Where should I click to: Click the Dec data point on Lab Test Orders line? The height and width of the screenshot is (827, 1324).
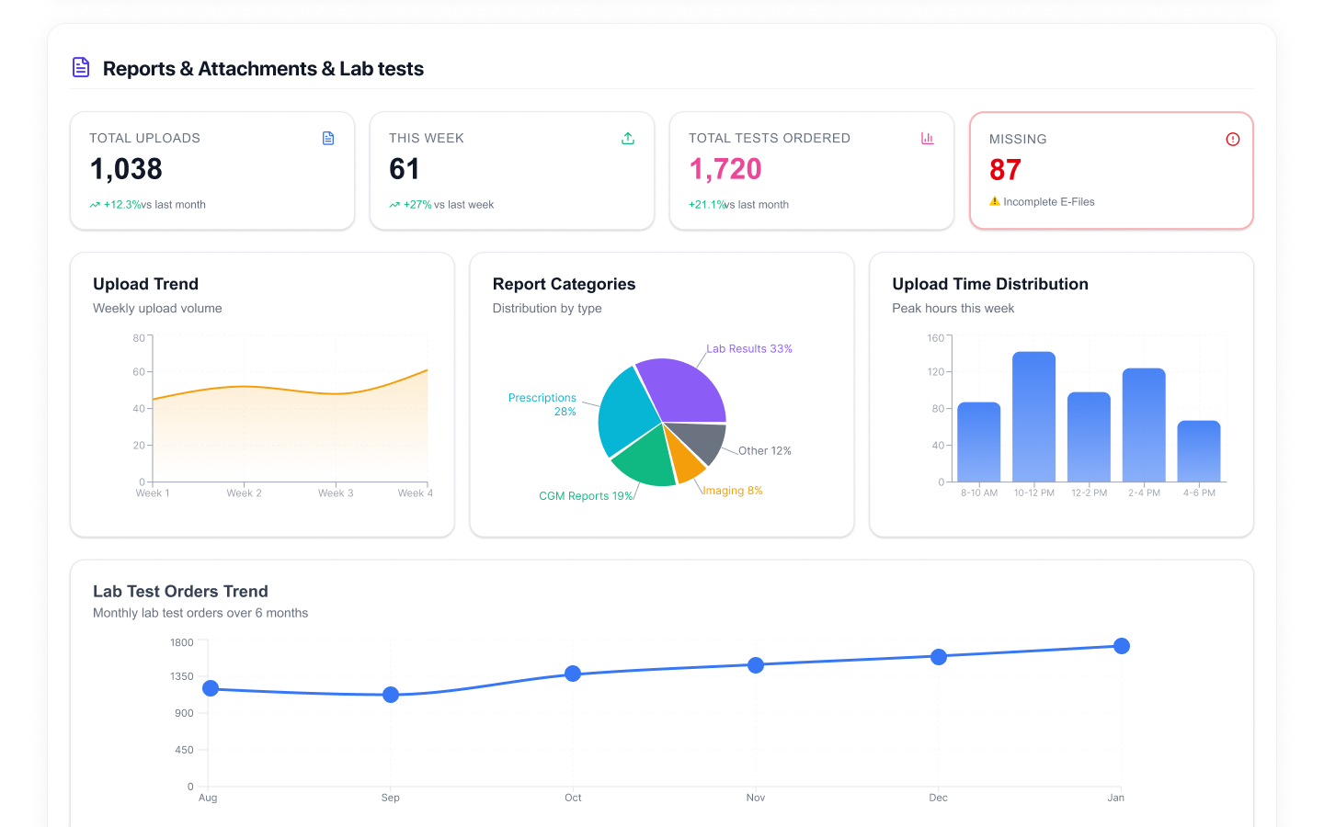939,657
